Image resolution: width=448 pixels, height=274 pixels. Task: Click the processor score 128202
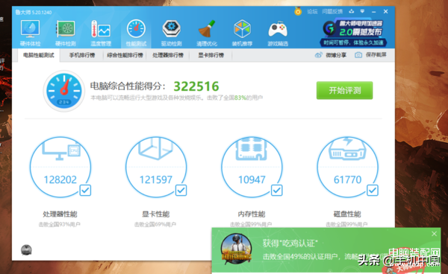point(60,179)
